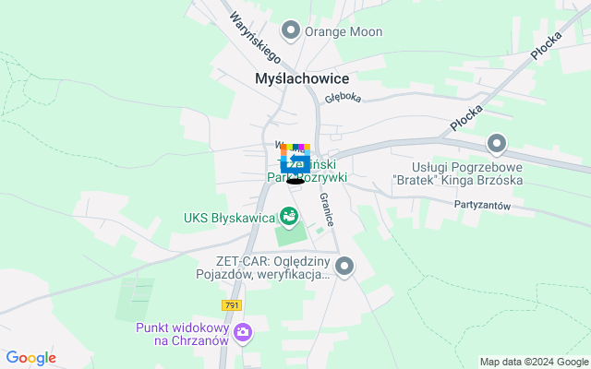Select the UKS Błyskawica text label
Viewport: 591px width, 369px height.
229,218
